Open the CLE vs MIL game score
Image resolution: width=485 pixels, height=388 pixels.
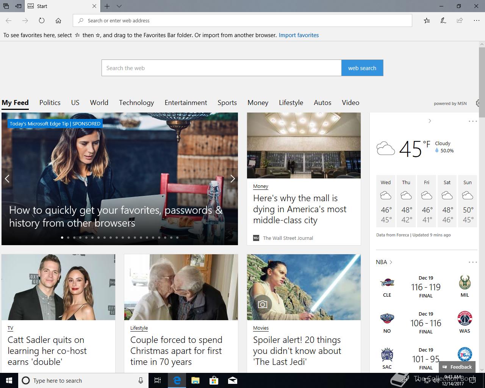click(426, 287)
